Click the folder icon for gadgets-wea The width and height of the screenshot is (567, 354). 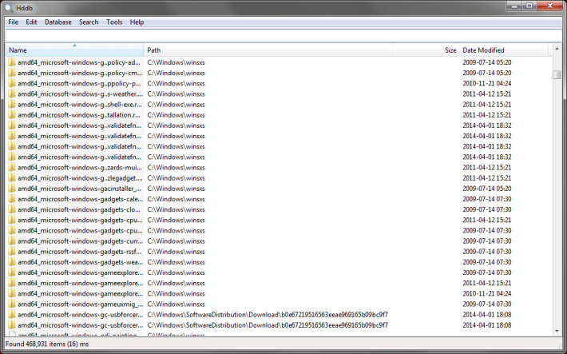[12, 261]
